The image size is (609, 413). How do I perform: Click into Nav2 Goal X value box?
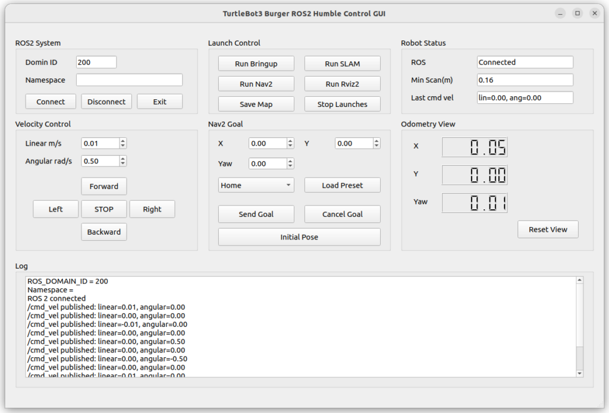pos(268,143)
